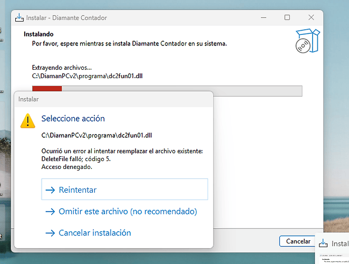Click the dc2fun01.dll path under Extrayendo archivos
Viewport: 349px width, 264px height.
(88, 76)
